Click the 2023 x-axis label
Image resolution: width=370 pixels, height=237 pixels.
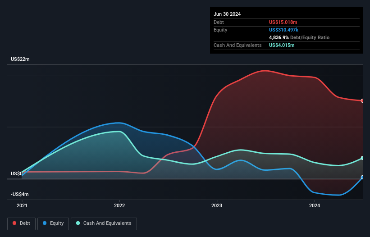tap(217, 205)
